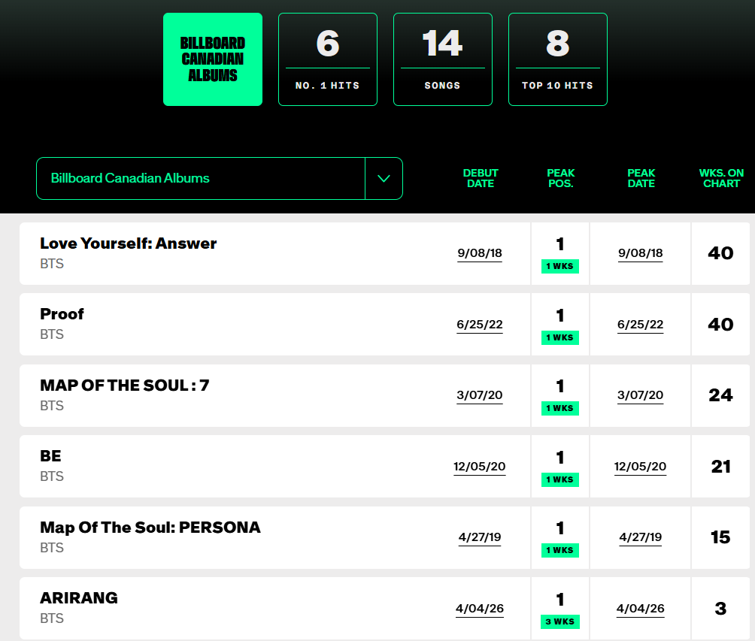Sort by Wks. on Chart column header
755x641 pixels.
(721, 178)
